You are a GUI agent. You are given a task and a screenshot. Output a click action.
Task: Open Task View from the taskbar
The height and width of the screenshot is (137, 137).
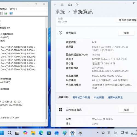[x=17, y=133]
